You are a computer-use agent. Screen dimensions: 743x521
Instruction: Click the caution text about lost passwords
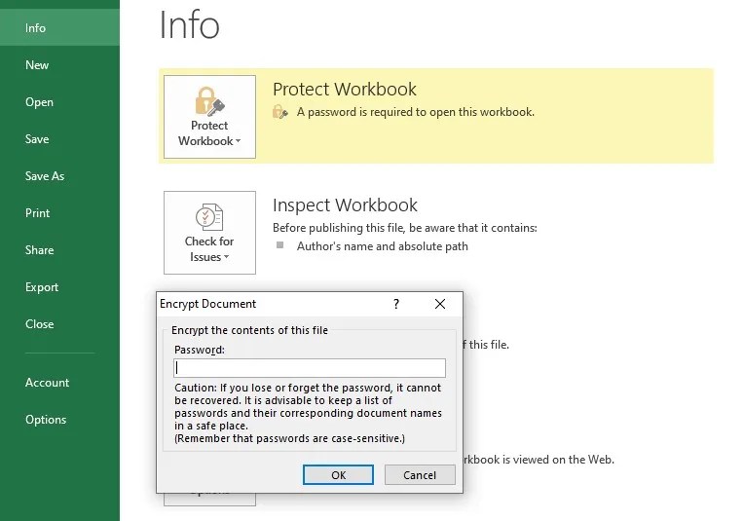click(308, 407)
